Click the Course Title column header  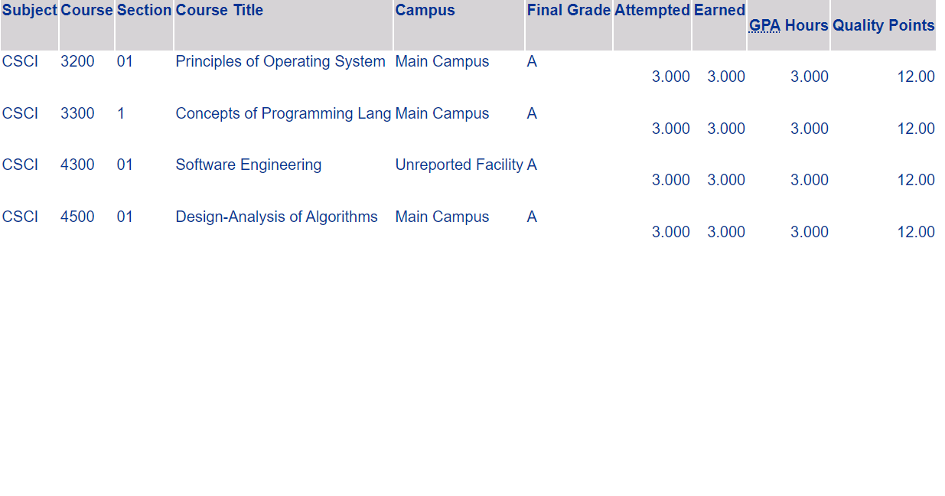point(220,11)
